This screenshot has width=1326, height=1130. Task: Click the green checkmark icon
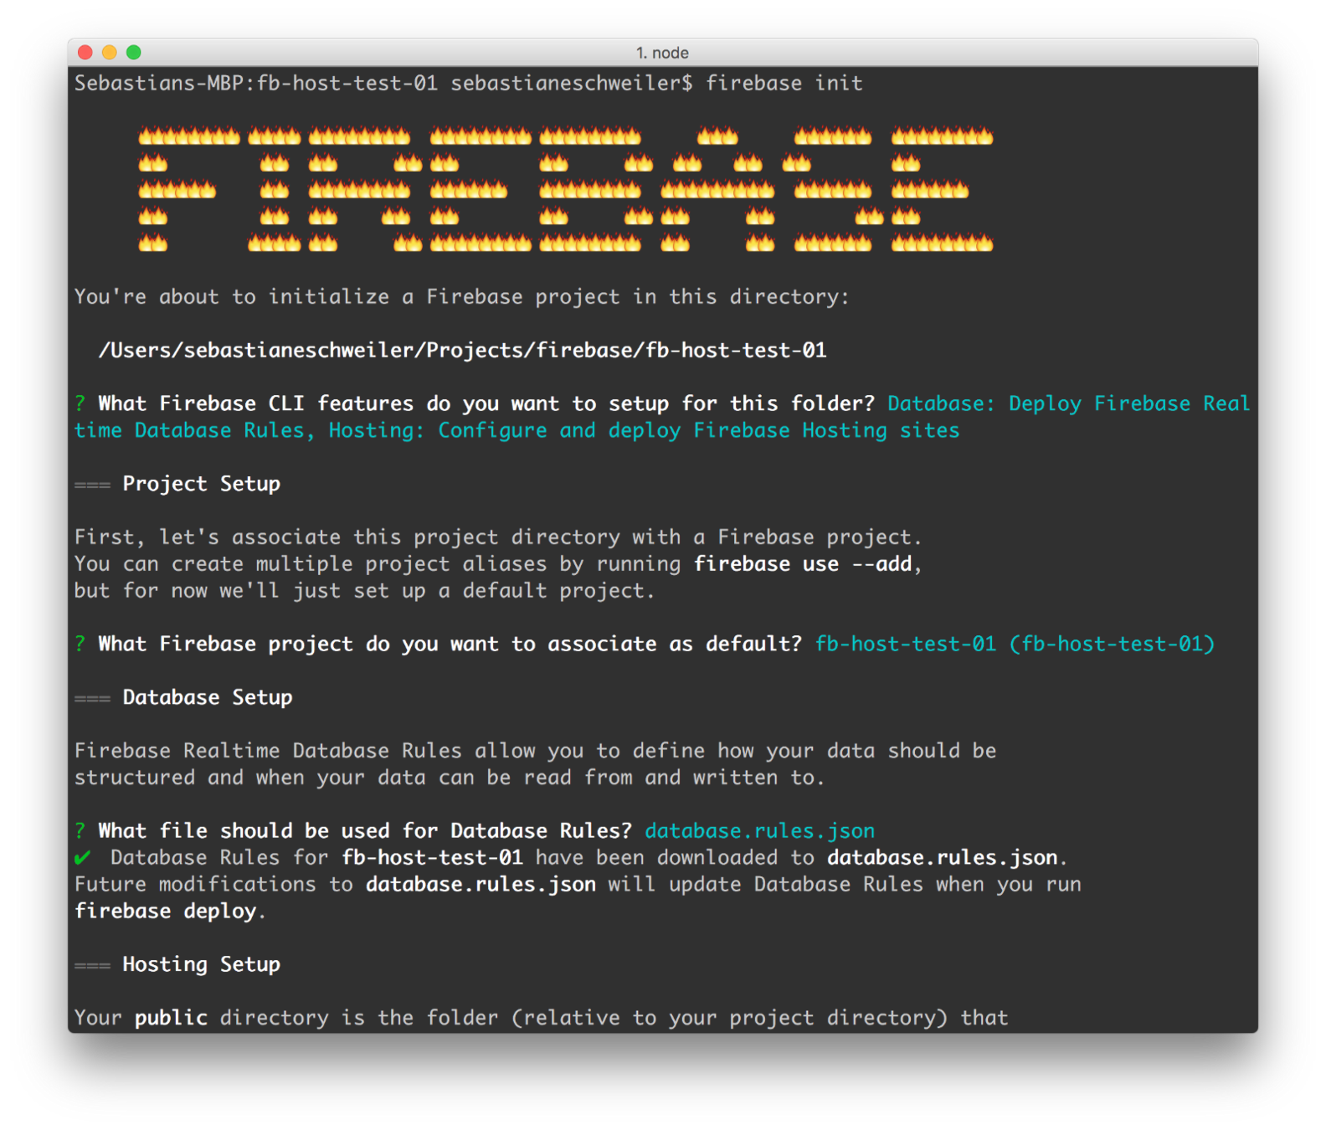[82, 858]
